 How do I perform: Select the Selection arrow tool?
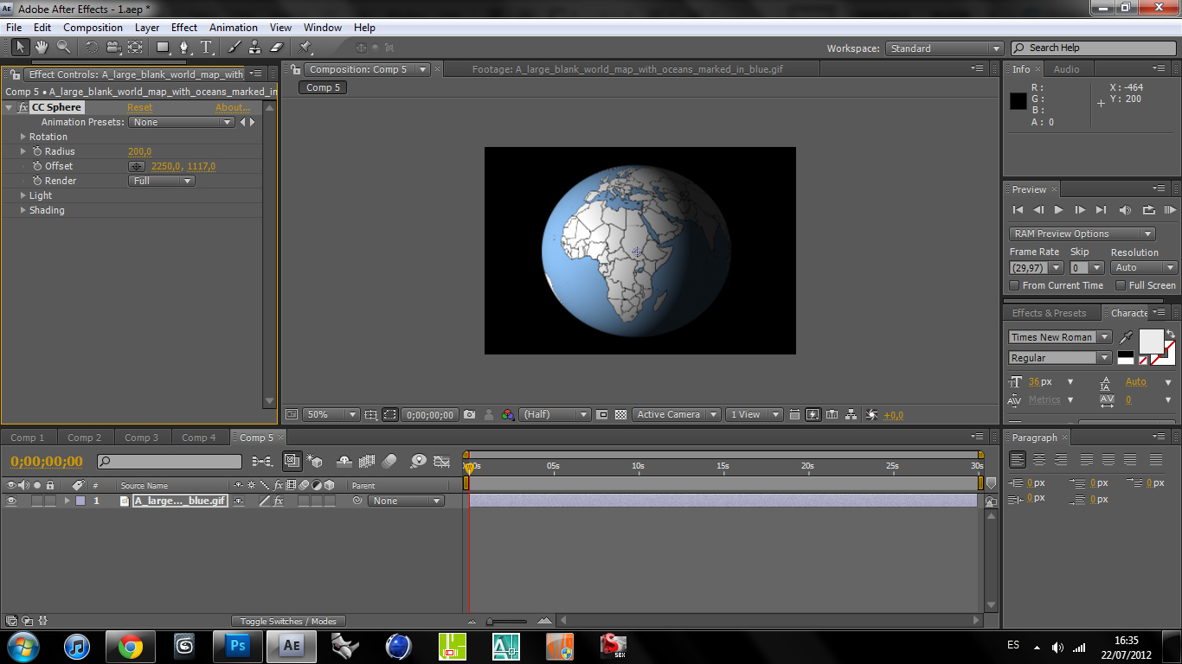pyautogui.click(x=20, y=47)
